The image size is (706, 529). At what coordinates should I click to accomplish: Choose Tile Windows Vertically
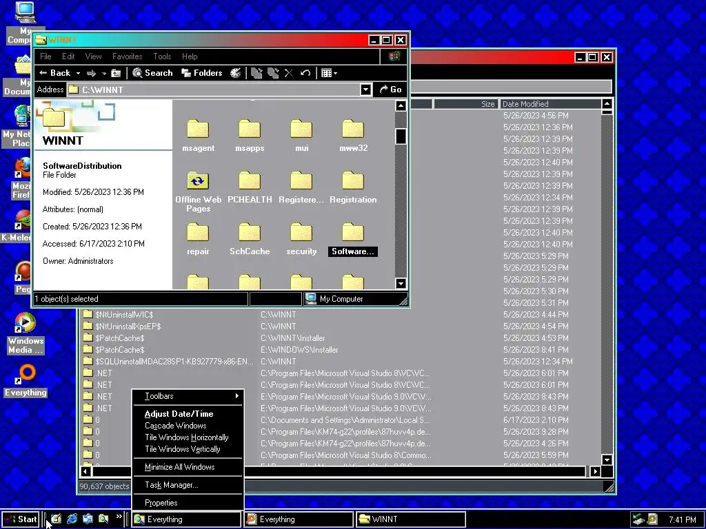tap(188, 449)
